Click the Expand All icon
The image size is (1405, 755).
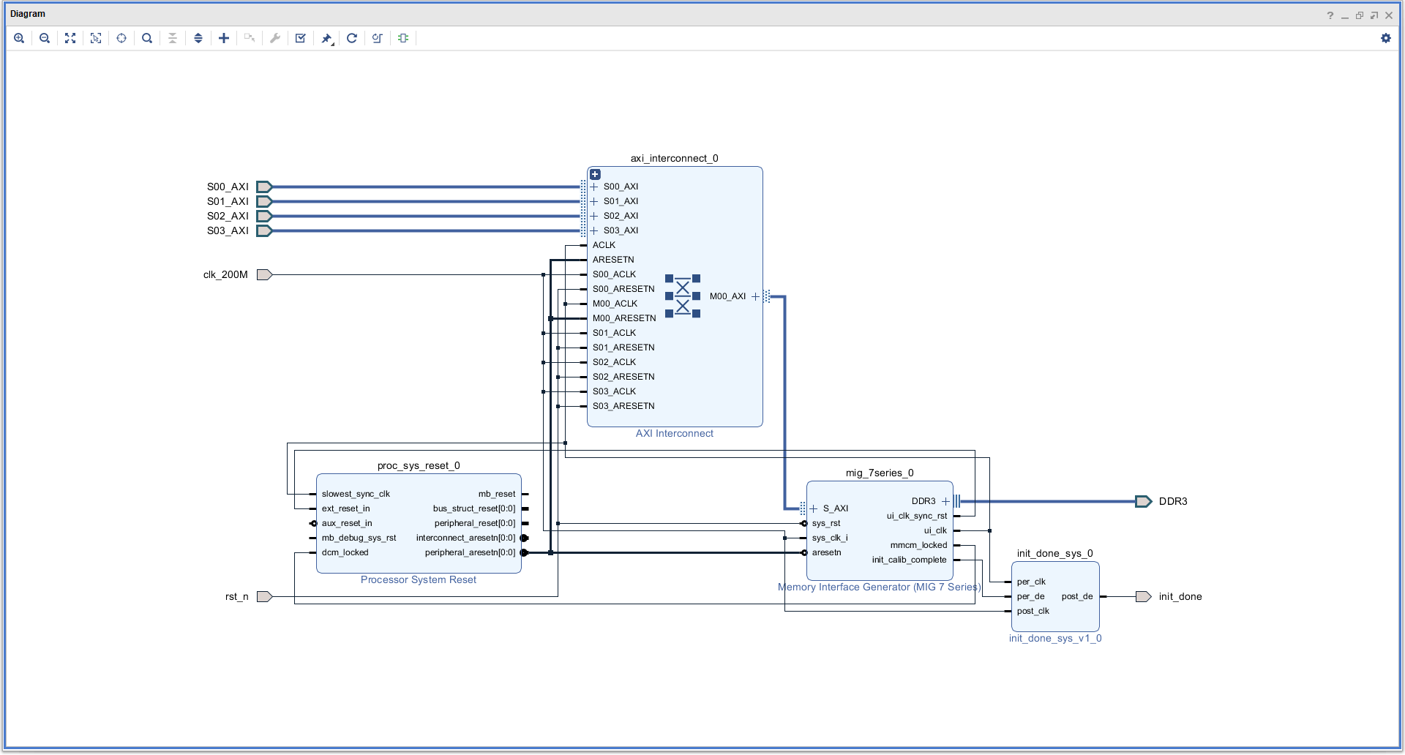[x=198, y=38]
